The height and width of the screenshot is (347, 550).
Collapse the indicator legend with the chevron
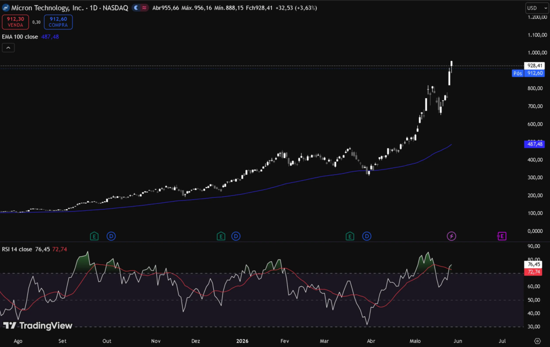point(8,48)
